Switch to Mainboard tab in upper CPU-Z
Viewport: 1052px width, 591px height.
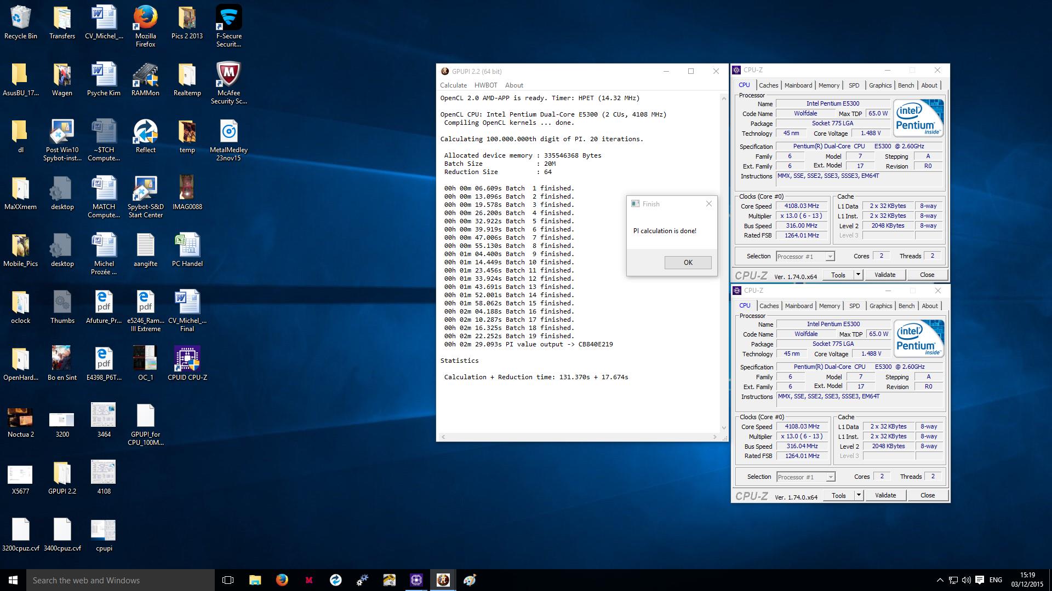tap(798, 85)
